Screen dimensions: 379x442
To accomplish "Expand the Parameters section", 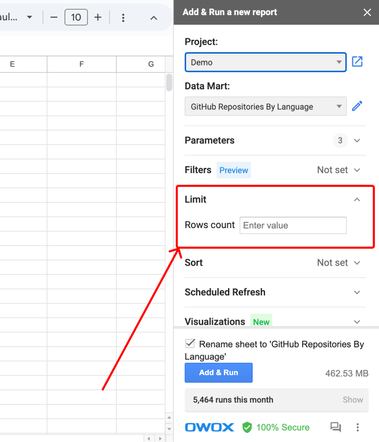I will 275,140.
